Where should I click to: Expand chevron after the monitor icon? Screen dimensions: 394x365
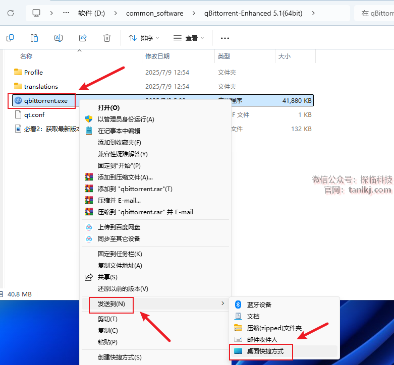(x=51, y=13)
